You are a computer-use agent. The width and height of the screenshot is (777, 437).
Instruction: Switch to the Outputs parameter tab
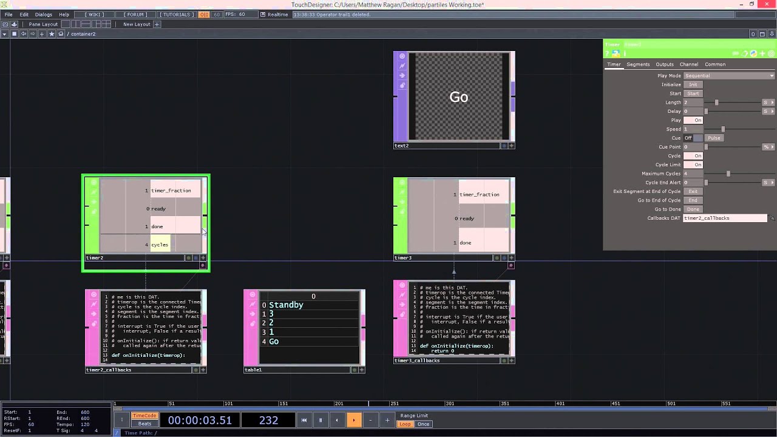click(x=665, y=64)
